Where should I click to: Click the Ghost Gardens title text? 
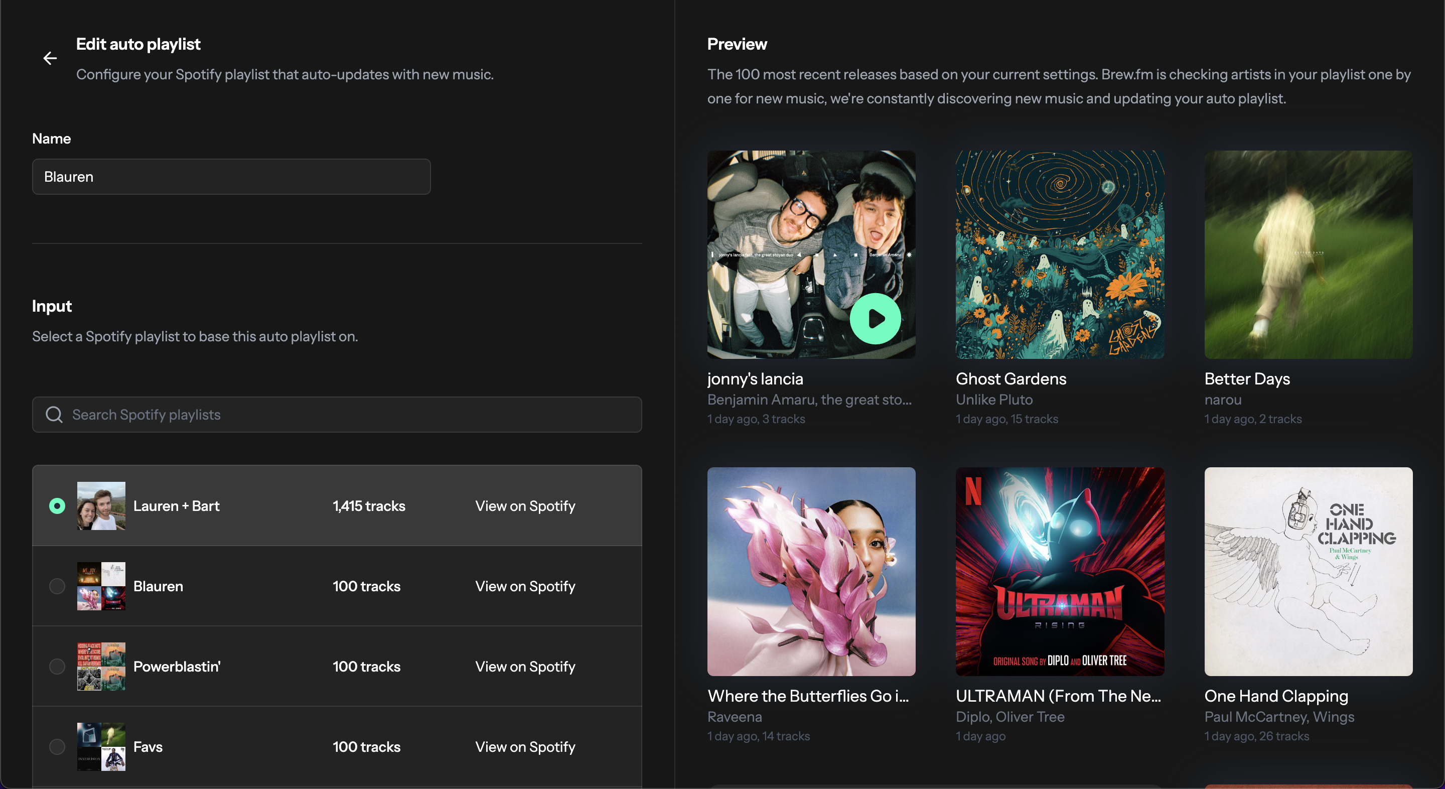click(1011, 379)
